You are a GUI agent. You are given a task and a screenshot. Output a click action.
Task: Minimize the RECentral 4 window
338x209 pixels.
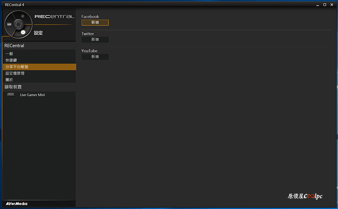coord(318,5)
